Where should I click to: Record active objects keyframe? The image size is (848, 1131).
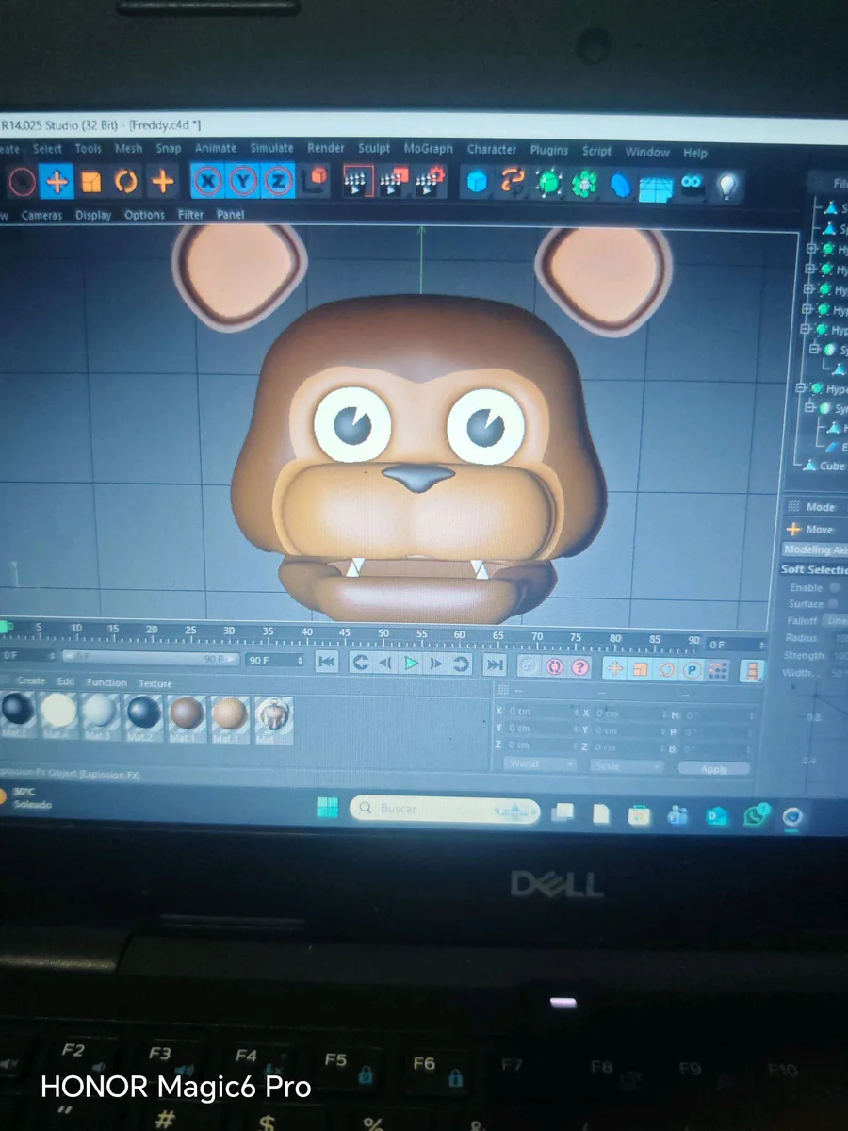click(529, 666)
